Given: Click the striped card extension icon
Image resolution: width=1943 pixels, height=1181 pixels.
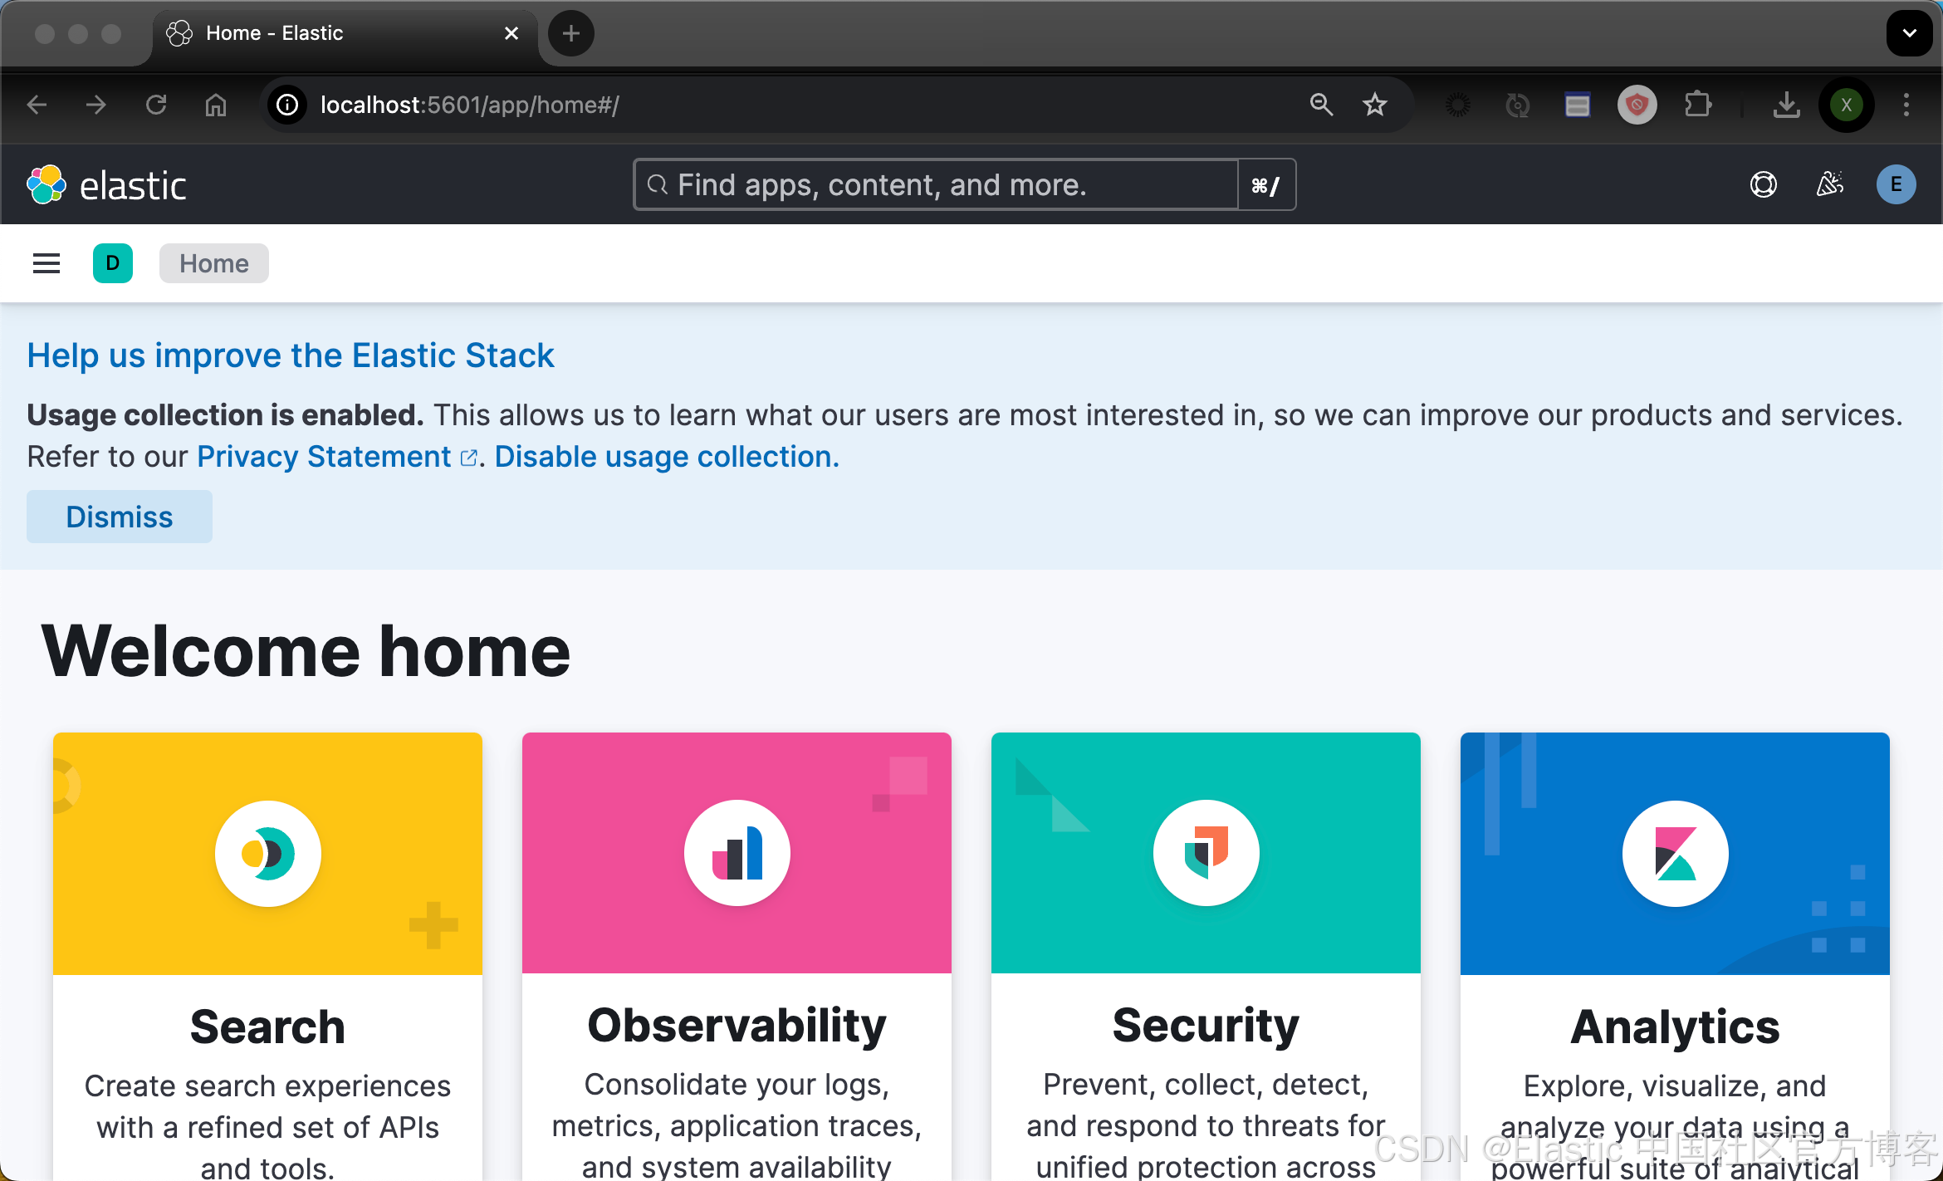Looking at the screenshot, I should click(x=1578, y=105).
